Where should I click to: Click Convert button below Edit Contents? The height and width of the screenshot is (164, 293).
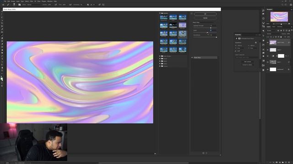coord(247,65)
